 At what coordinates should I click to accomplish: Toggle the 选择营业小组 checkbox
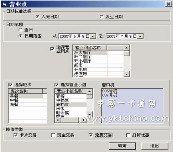57,85
